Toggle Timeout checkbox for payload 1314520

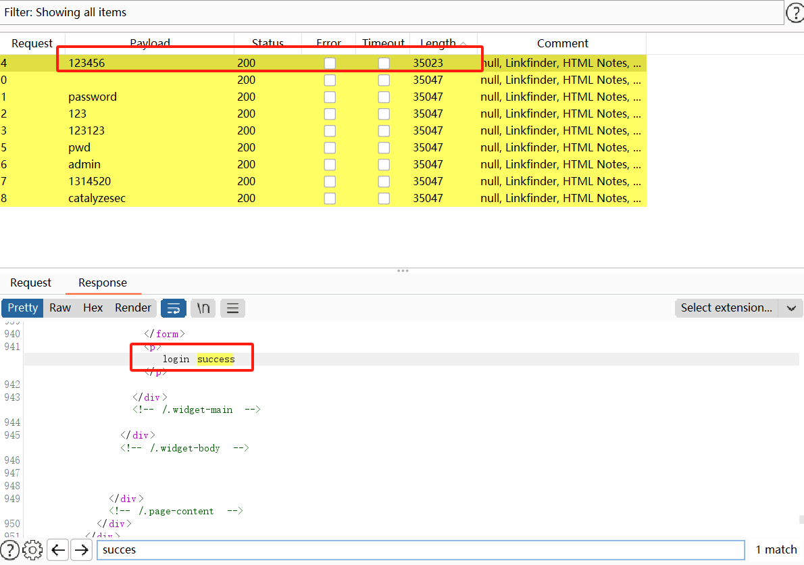tap(384, 182)
